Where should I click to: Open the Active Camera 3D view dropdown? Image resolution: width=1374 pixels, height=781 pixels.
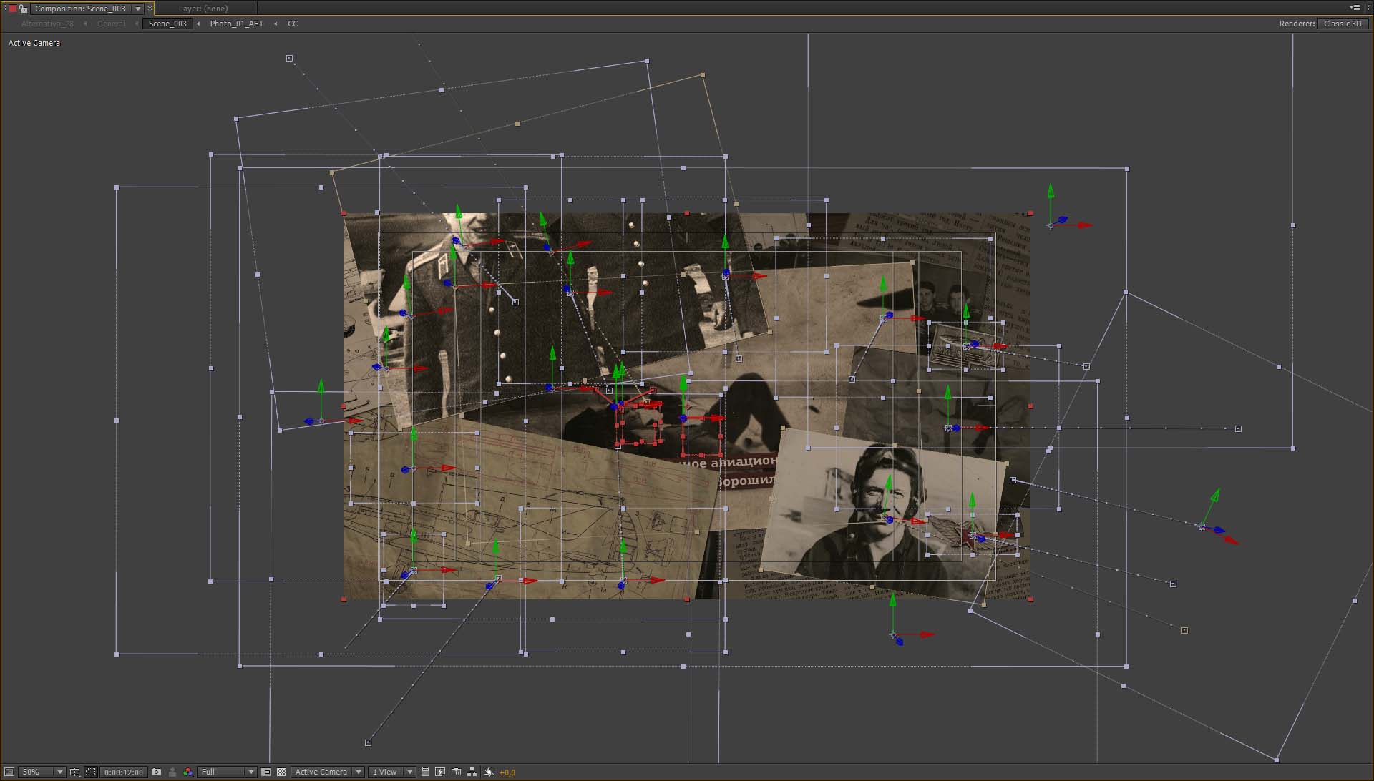click(x=328, y=772)
